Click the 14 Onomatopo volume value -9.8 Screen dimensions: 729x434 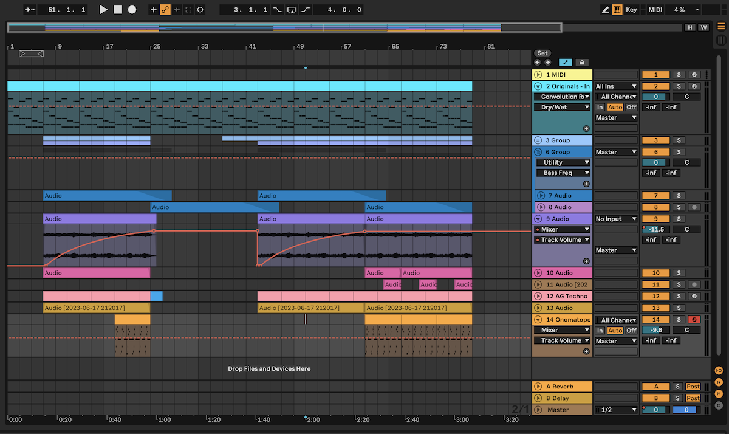click(x=655, y=330)
